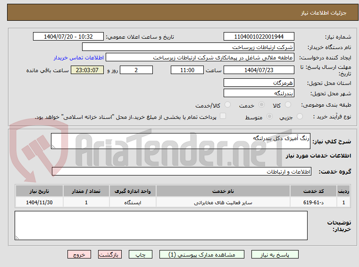Click the deadline date field 1404/07/23
Image resolution: width=359 pixels, height=267 pixels.
click(259, 70)
